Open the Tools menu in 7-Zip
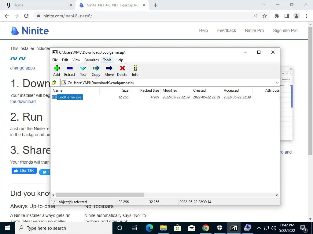 [107, 60]
